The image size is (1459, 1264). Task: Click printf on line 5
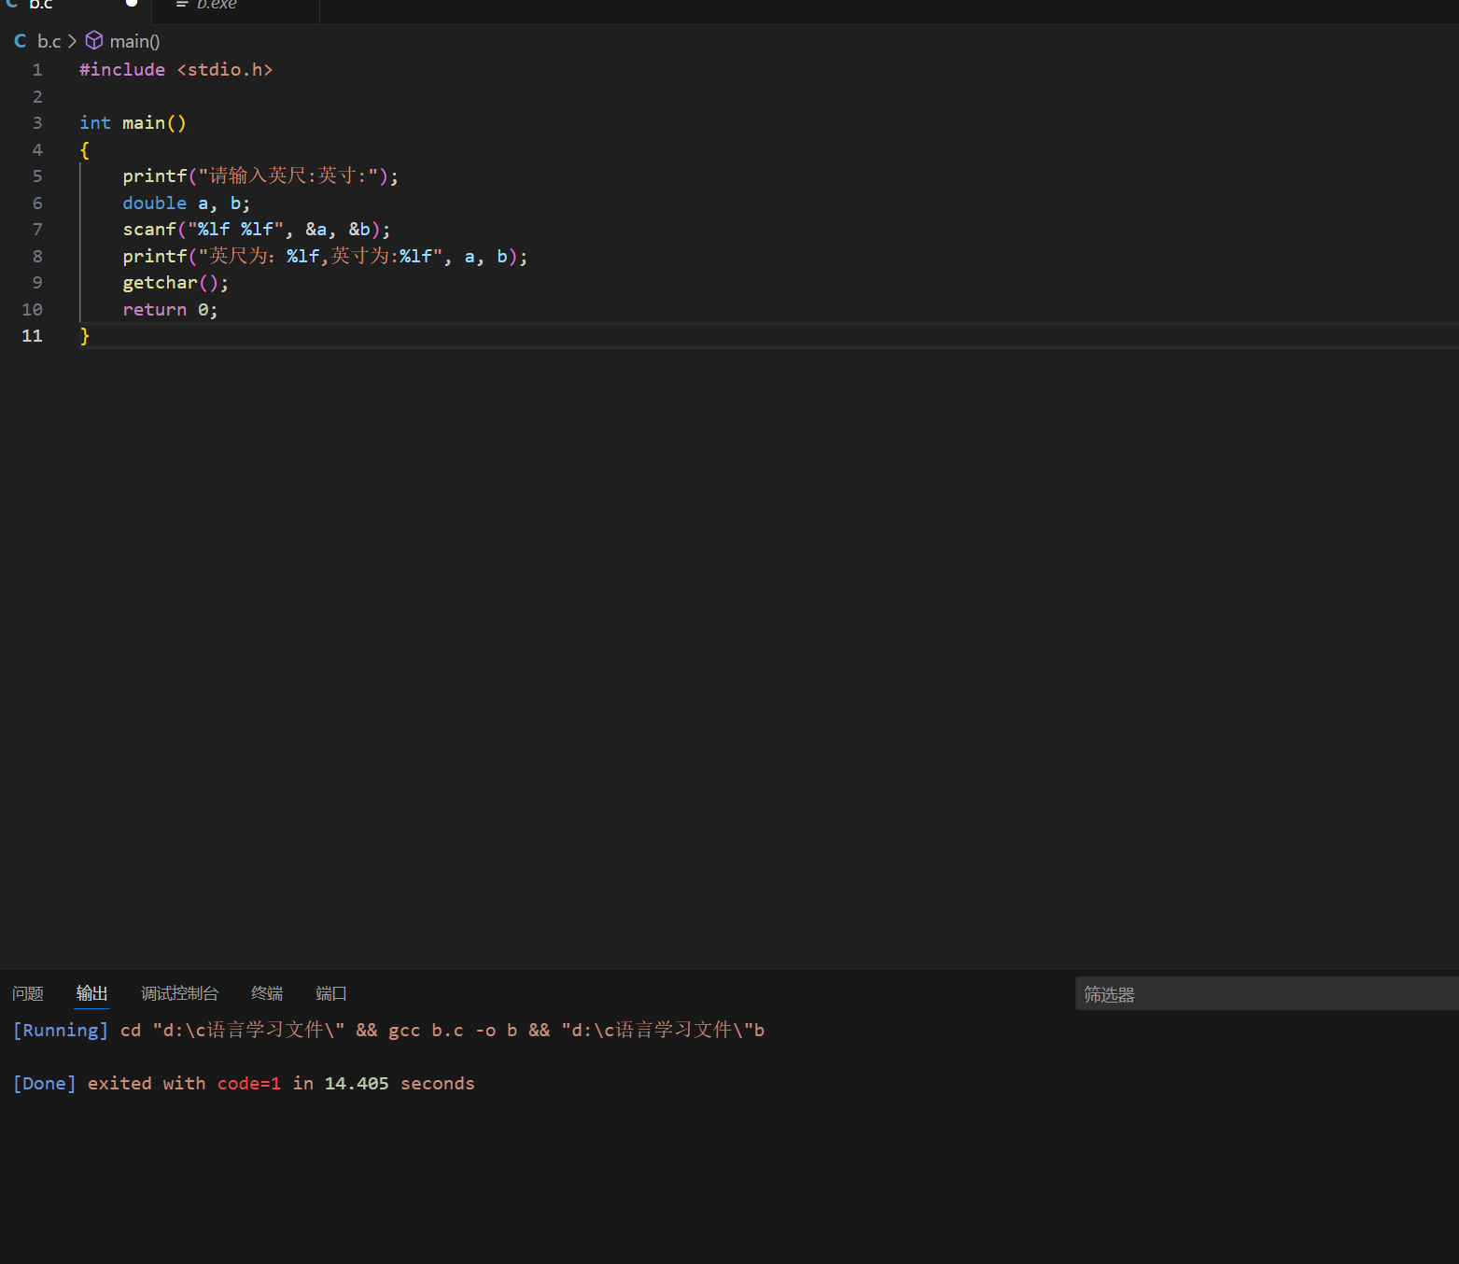[x=155, y=176]
